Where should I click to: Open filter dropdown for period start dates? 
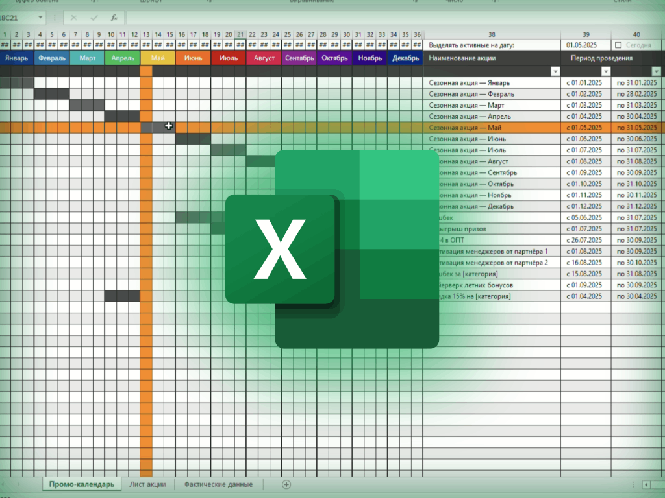tap(606, 71)
